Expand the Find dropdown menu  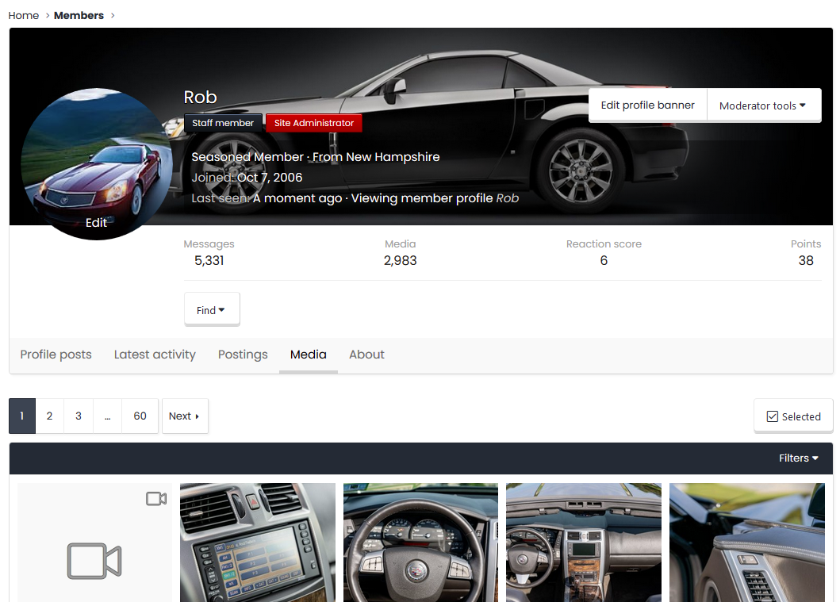click(211, 310)
